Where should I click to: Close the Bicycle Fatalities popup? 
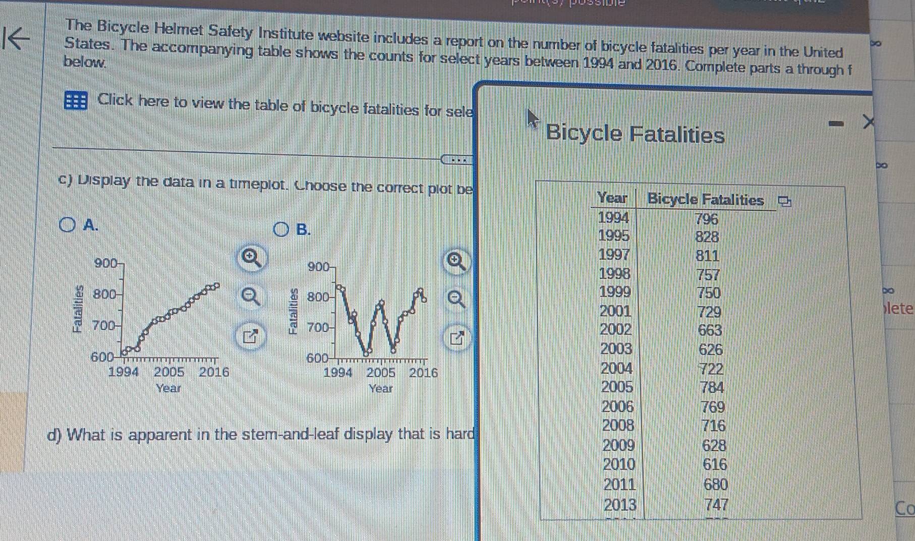point(868,122)
